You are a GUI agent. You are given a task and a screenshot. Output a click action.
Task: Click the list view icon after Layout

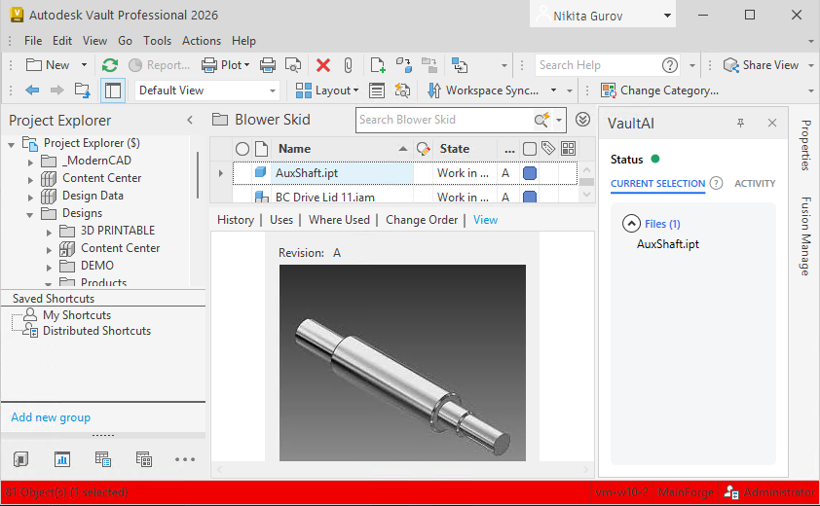(377, 90)
